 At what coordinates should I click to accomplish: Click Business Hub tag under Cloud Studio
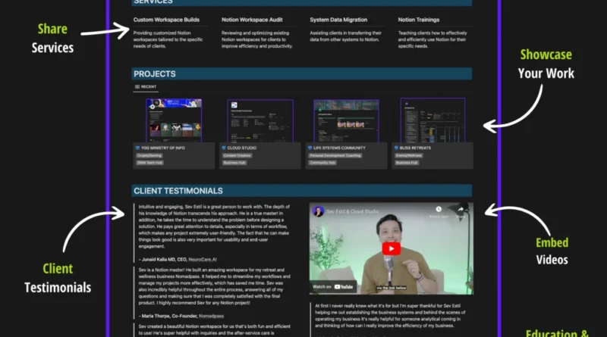tap(234, 163)
